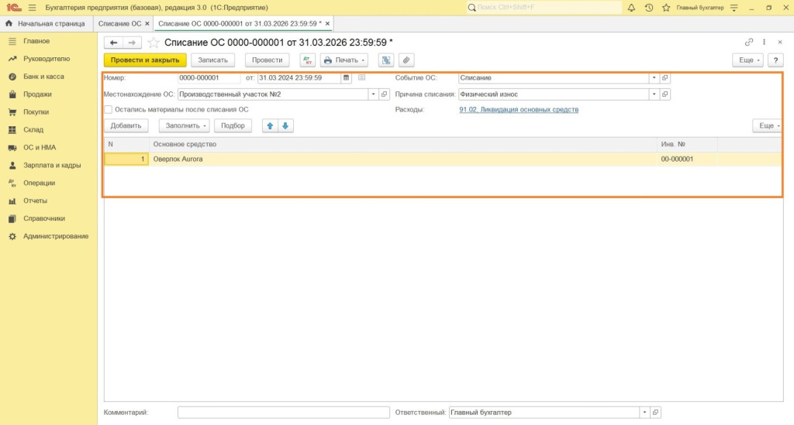
Task: Open notifications bell in the top bar
Action: click(631, 8)
